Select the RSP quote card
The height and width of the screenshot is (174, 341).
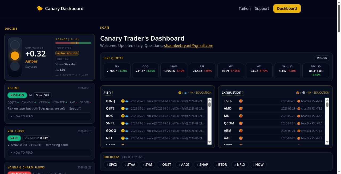click(202, 71)
